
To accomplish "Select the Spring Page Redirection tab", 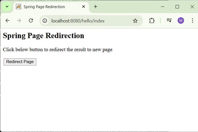I will pyautogui.click(x=51, y=7).
